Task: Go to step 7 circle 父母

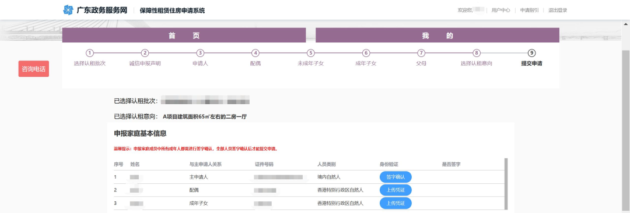Action: pos(421,53)
